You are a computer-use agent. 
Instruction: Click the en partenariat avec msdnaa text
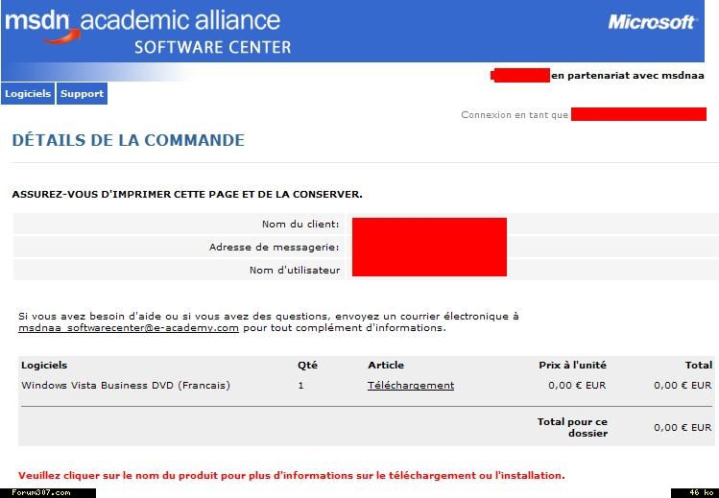[627, 76]
